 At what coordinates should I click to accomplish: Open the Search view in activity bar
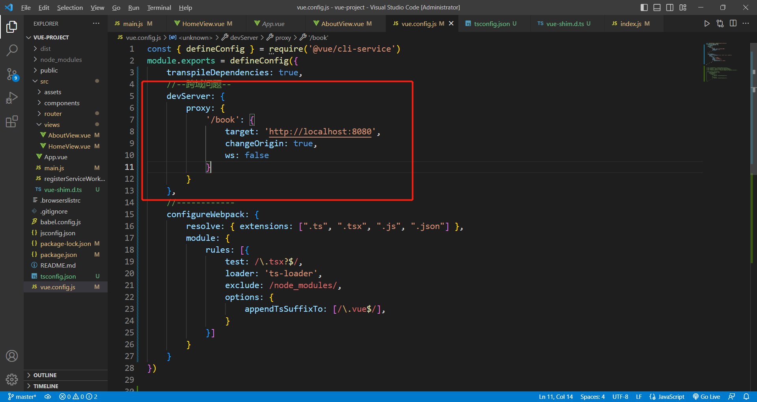pyautogui.click(x=12, y=50)
